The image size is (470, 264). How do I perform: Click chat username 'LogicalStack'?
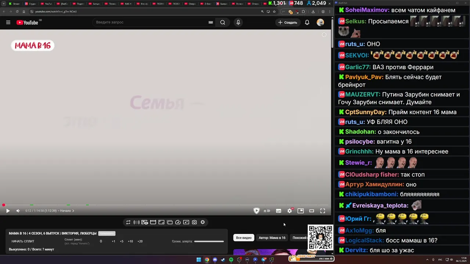365,241
